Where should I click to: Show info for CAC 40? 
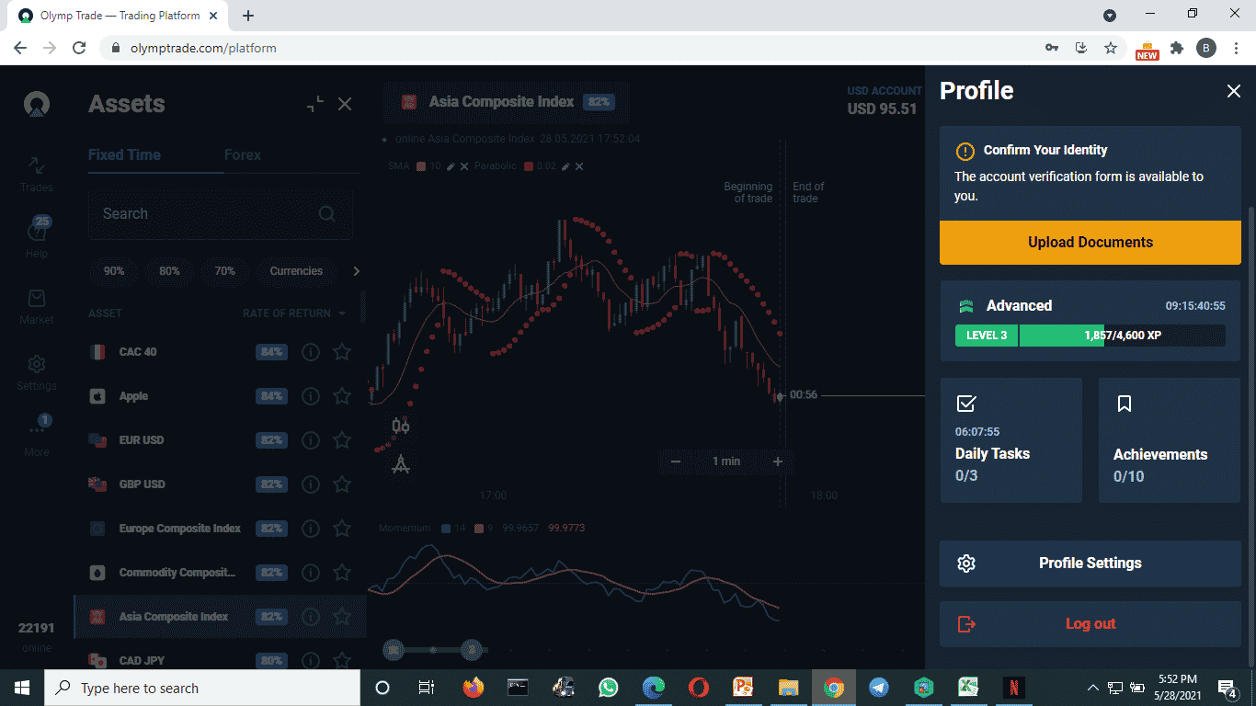pos(311,352)
